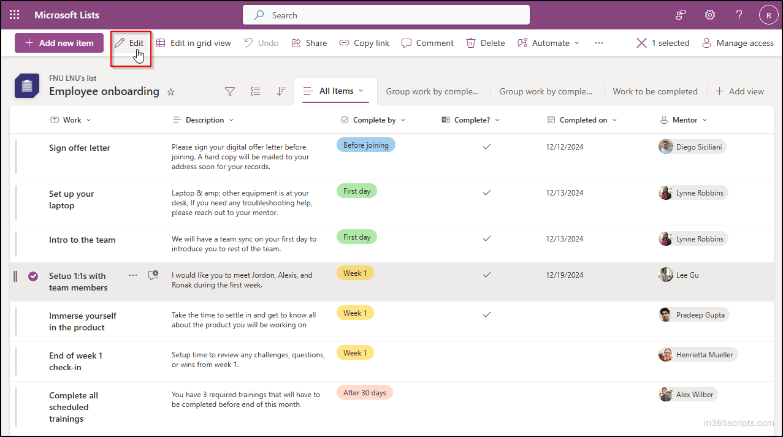The width and height of the screenshot is (783, 437).
Task: Open the help question mark icon
Action: pos(739,15)
